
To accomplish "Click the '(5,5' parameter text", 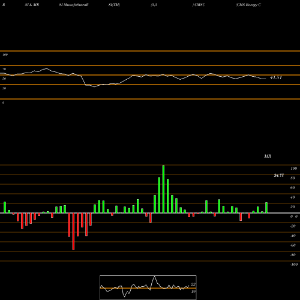I will click(x=154, y=5).
